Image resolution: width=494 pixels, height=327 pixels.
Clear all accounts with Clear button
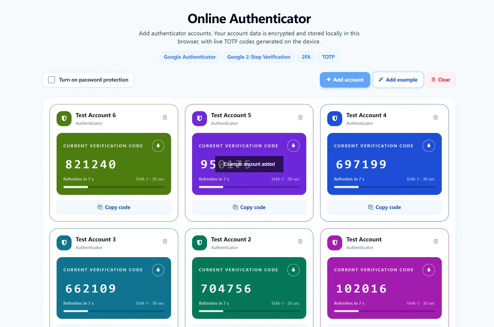pyautogui.click(x=441, y=80)
